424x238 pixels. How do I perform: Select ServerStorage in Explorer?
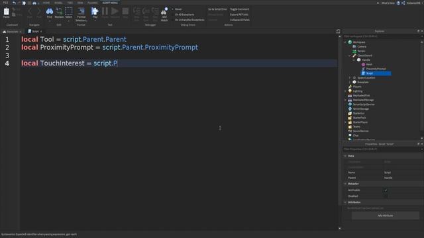click(x=360, y=109)
